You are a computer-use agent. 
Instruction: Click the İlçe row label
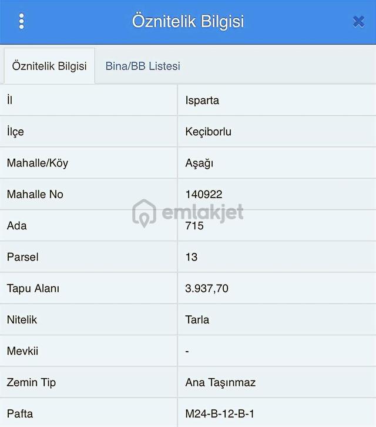pos(15,132)
